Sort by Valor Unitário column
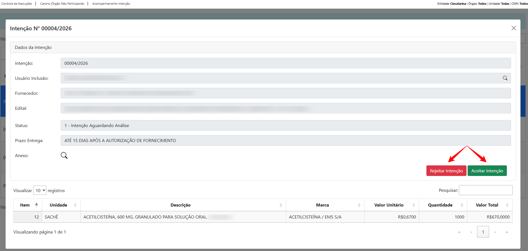 point(389,205)
